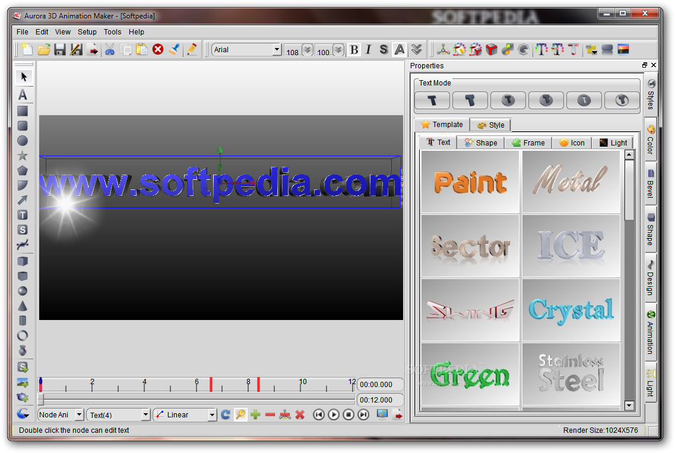Open the font size 108 dropdown arrow
Screen dimensions: 675x453
(x=308, y=50)
